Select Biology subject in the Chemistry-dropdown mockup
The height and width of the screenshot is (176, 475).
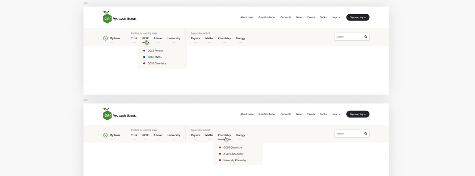point(240,135)
